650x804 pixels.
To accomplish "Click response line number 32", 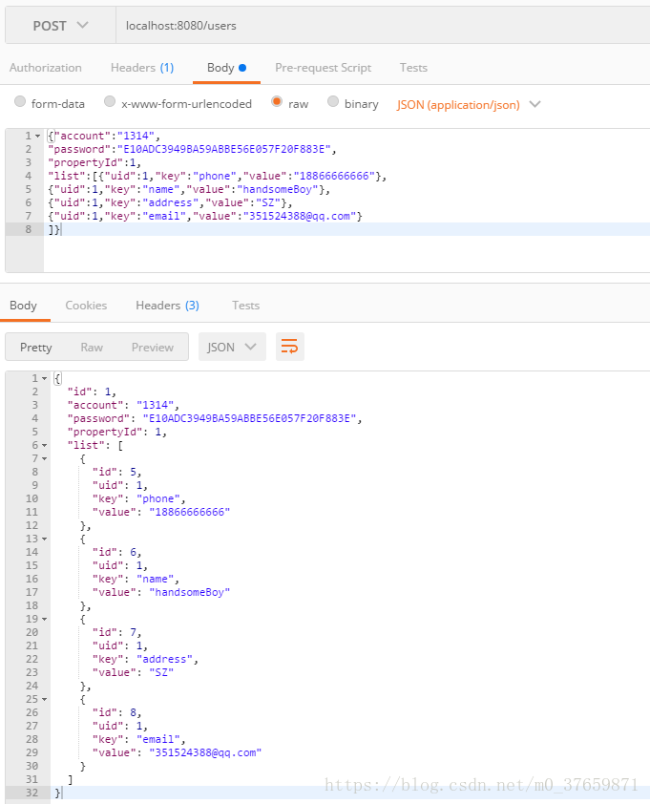I will (31, 793).
